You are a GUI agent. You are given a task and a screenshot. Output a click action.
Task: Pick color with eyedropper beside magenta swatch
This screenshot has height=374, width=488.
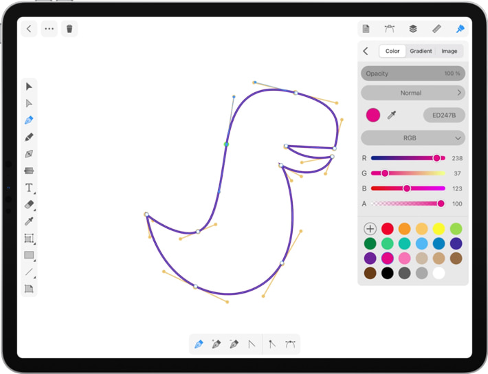click(x=392, y=115)
